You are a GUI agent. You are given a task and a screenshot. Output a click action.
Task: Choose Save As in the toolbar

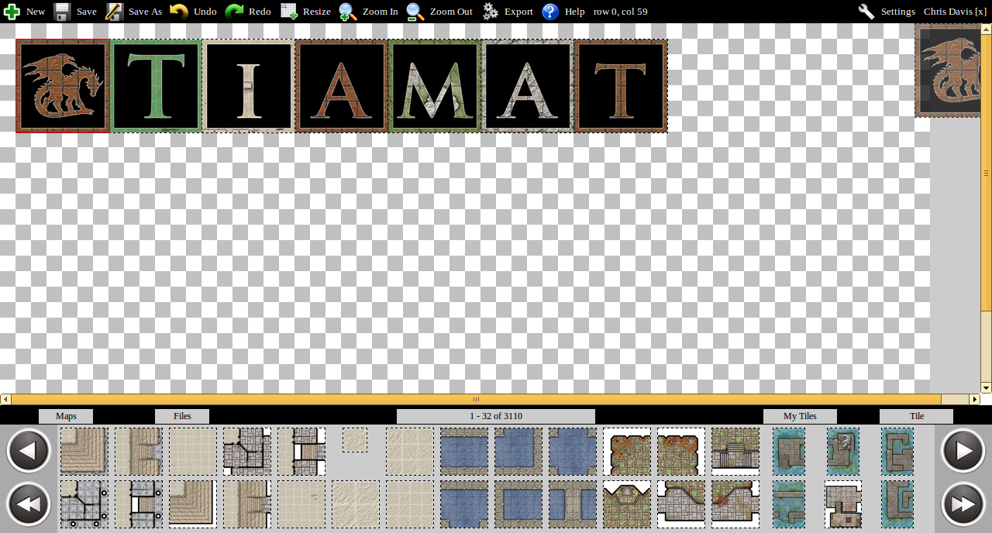pyautogui.click(x=134, y=12)
